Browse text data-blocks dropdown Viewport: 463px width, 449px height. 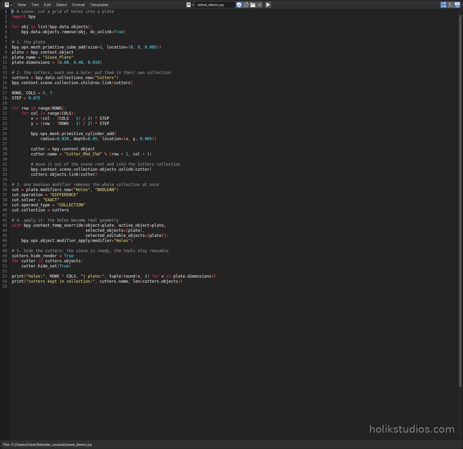[190, 5]
